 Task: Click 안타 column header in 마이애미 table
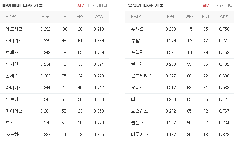coord(64,17)
